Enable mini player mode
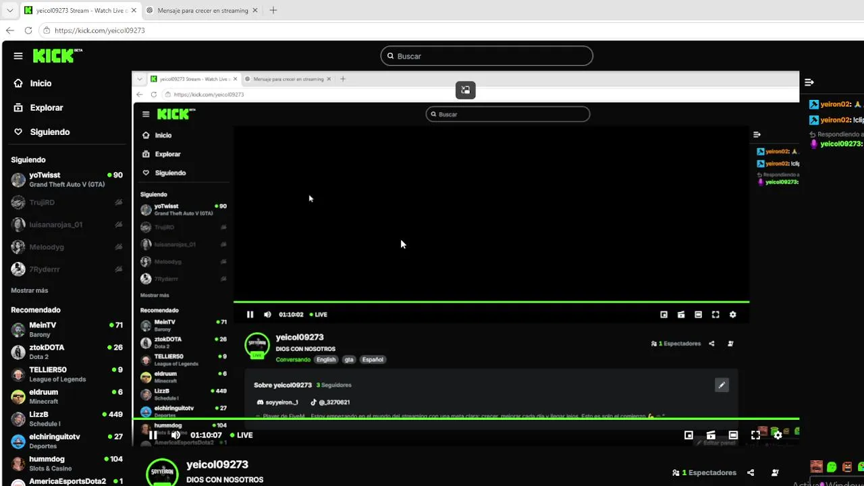The height and width of the screenshot is (486, 864). [688, 435]
